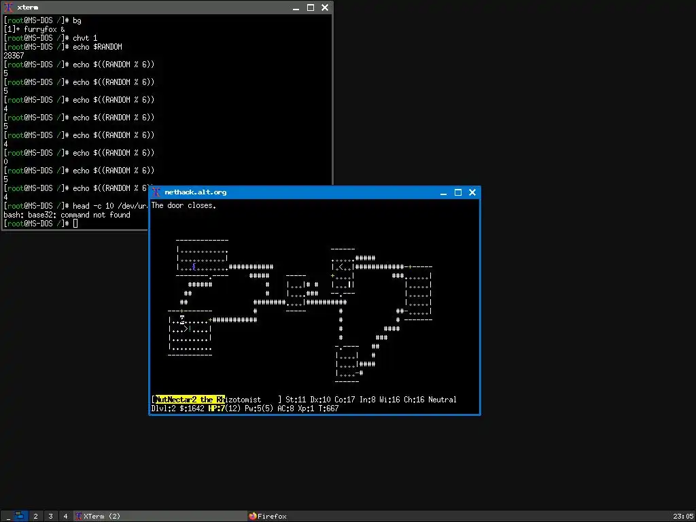Switch to workspace 3
Image resolution: width=696 pixels, height=522 pixels.
[50, 517]
